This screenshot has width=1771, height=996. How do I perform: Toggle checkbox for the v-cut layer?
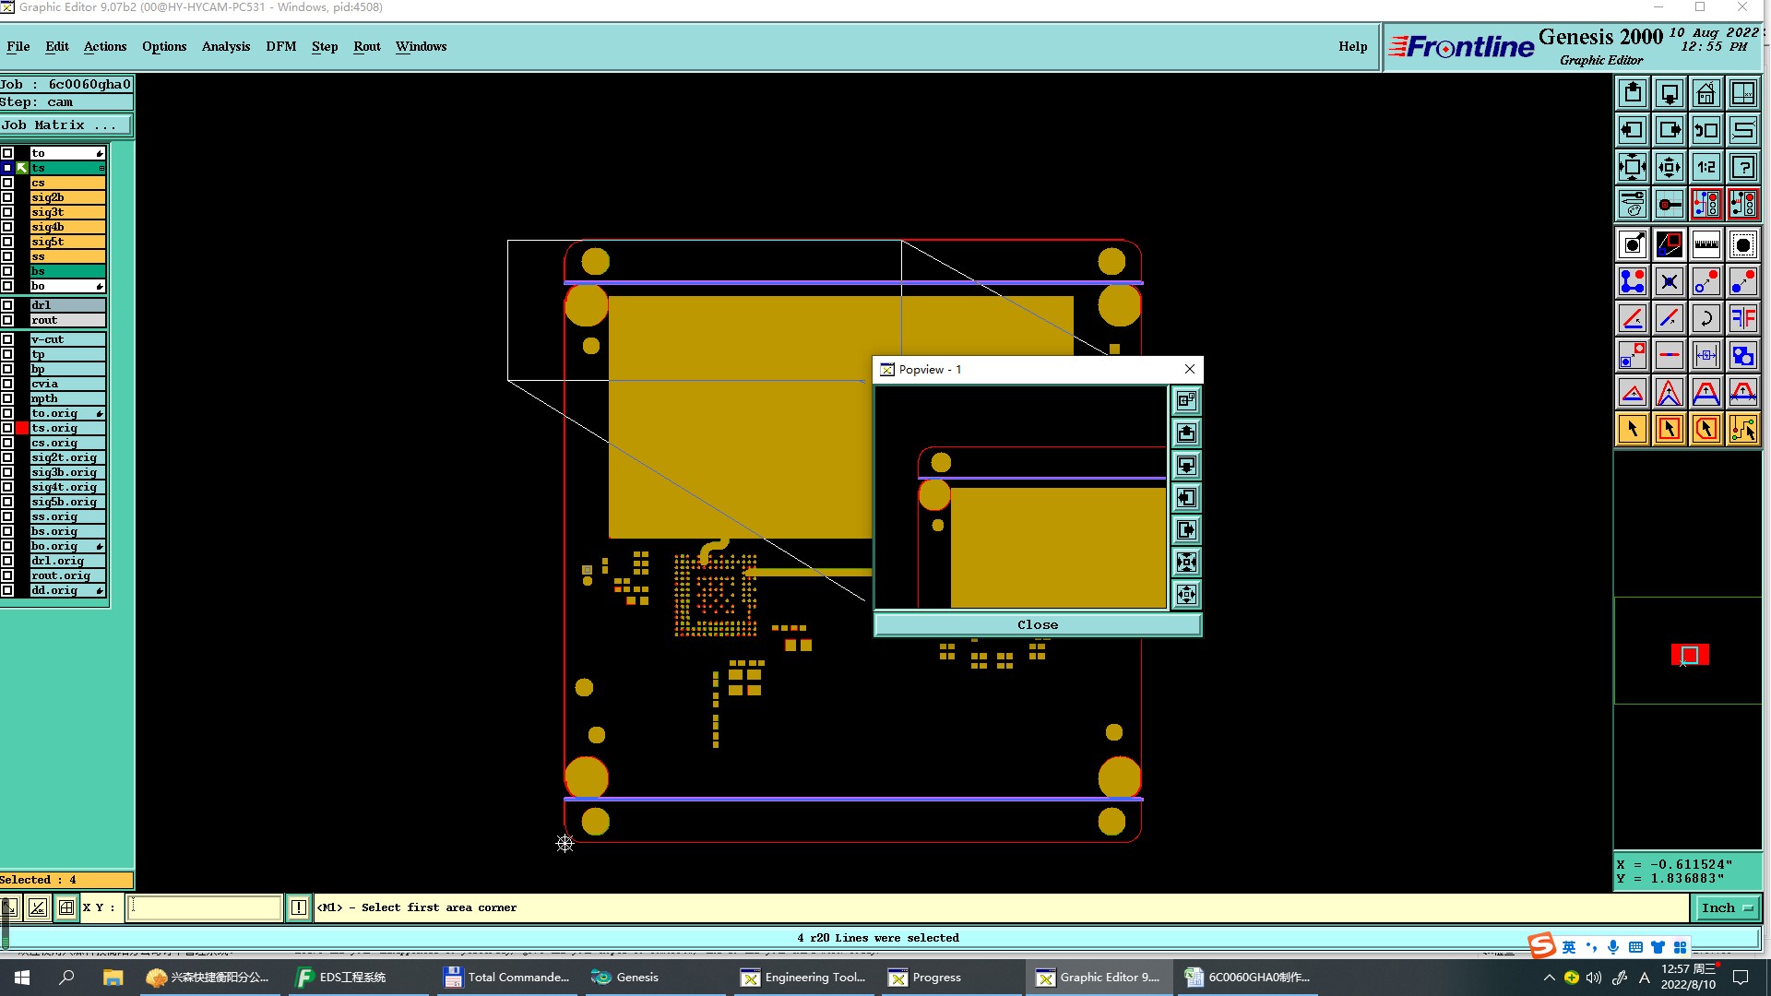(x=7, y=339)
